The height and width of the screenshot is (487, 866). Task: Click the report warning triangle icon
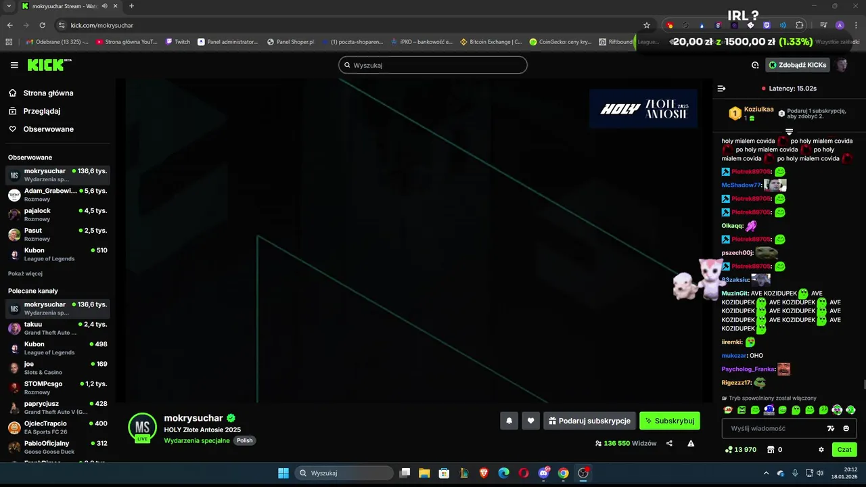[x=691, y=444]
